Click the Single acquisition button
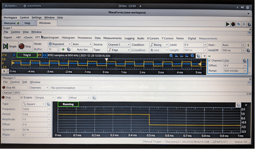 (10, 46)
